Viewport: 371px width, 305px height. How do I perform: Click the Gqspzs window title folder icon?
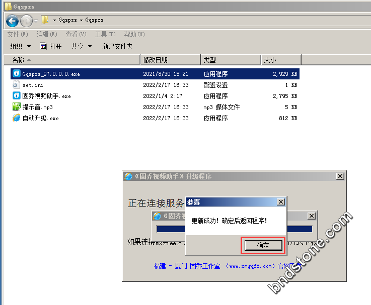[x=8, y=7]
